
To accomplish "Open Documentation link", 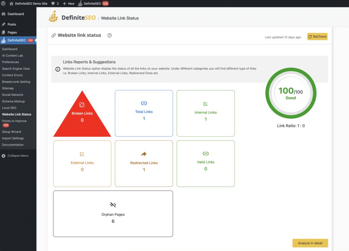I will pos(13,145).
